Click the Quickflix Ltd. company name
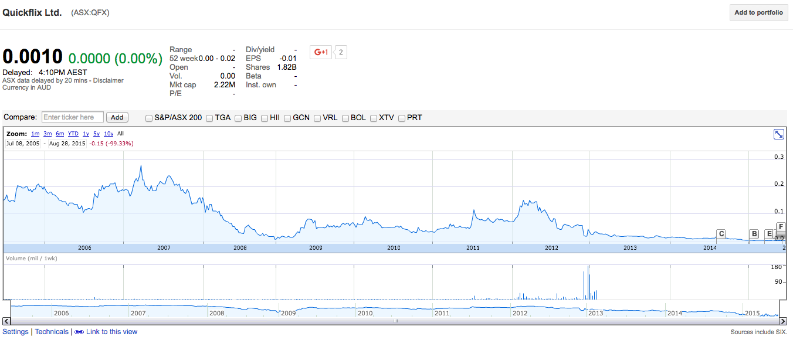The width and height of the screenshot is (793, 340). click(32, 12)
